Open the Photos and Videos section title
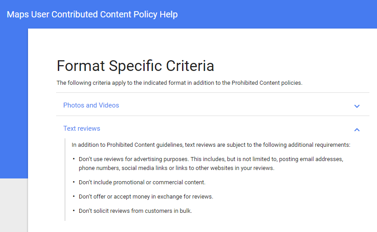Image resolution: width=377 pixels, height=232 pixels. tap(91, 105)
